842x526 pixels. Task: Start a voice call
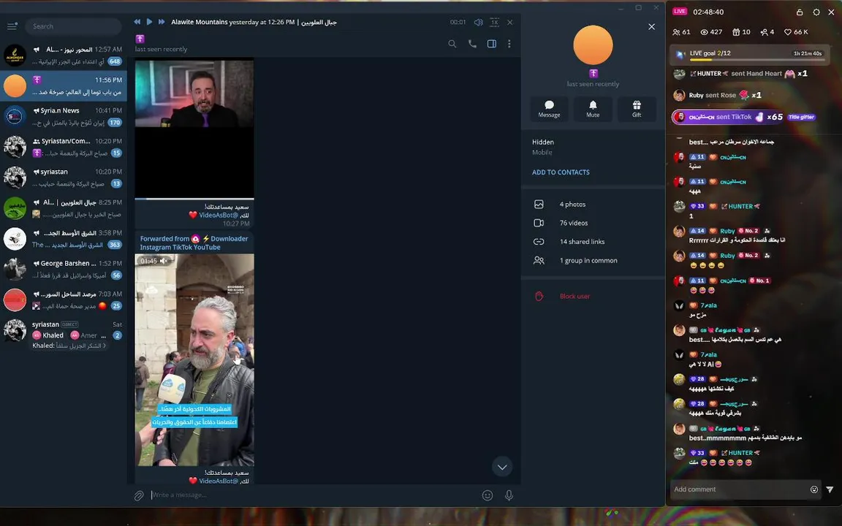tap(473, 44)
